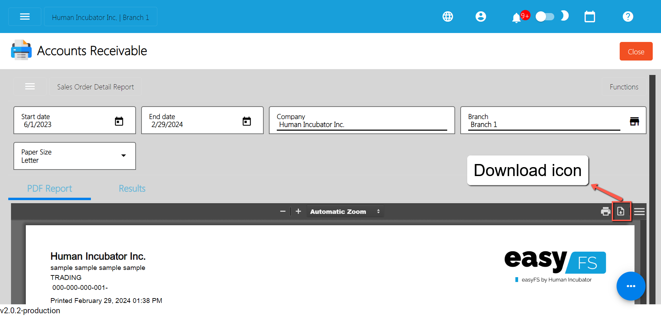Viewport: 661px width, 316px height.
Task: Switch to the PDF Report tab
Action: 50,188
